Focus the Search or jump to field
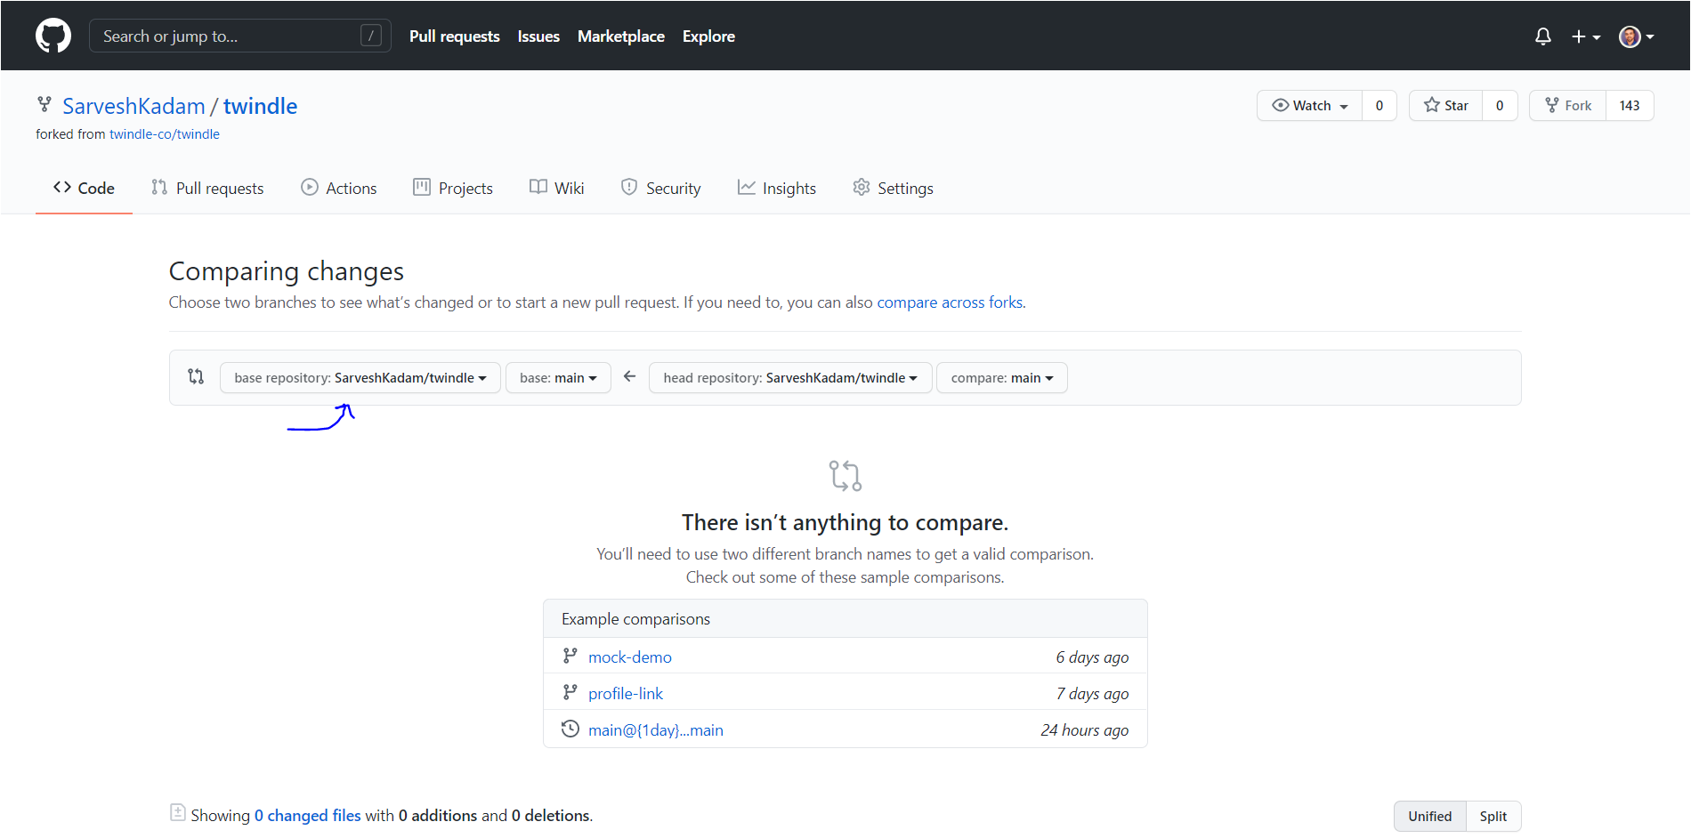Screen dimensions: 1691x838 point(240,36)
